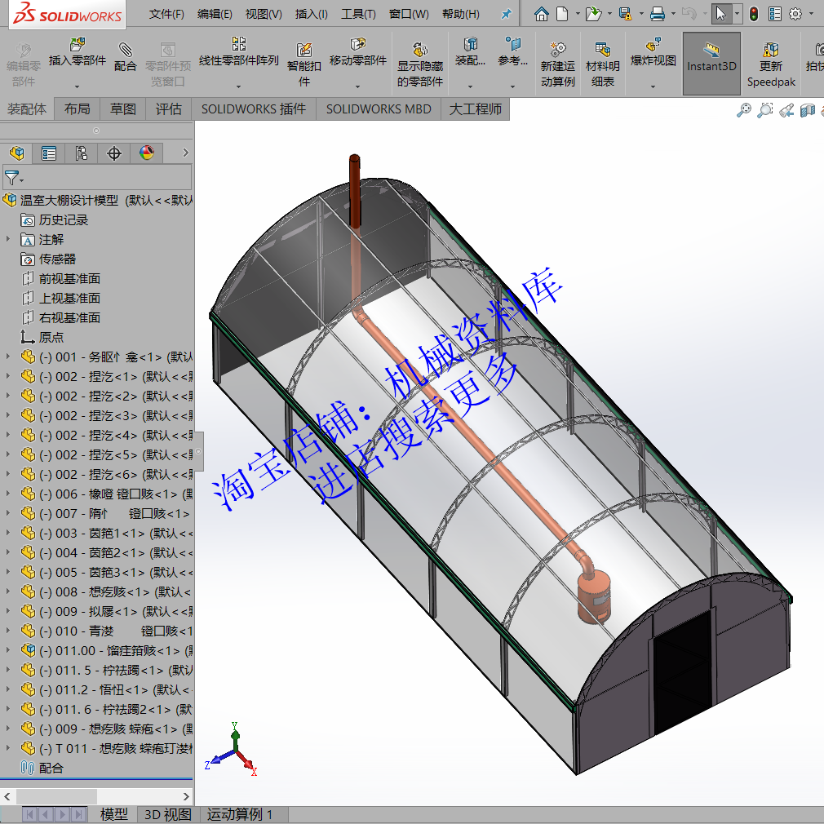The image size is (824, 824).
Task: Click the scrollbar right arrow in tree panel
Action: 186,796
